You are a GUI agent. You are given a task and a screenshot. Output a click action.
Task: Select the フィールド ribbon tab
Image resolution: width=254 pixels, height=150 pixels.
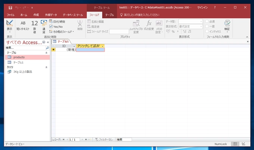point(95,15)
